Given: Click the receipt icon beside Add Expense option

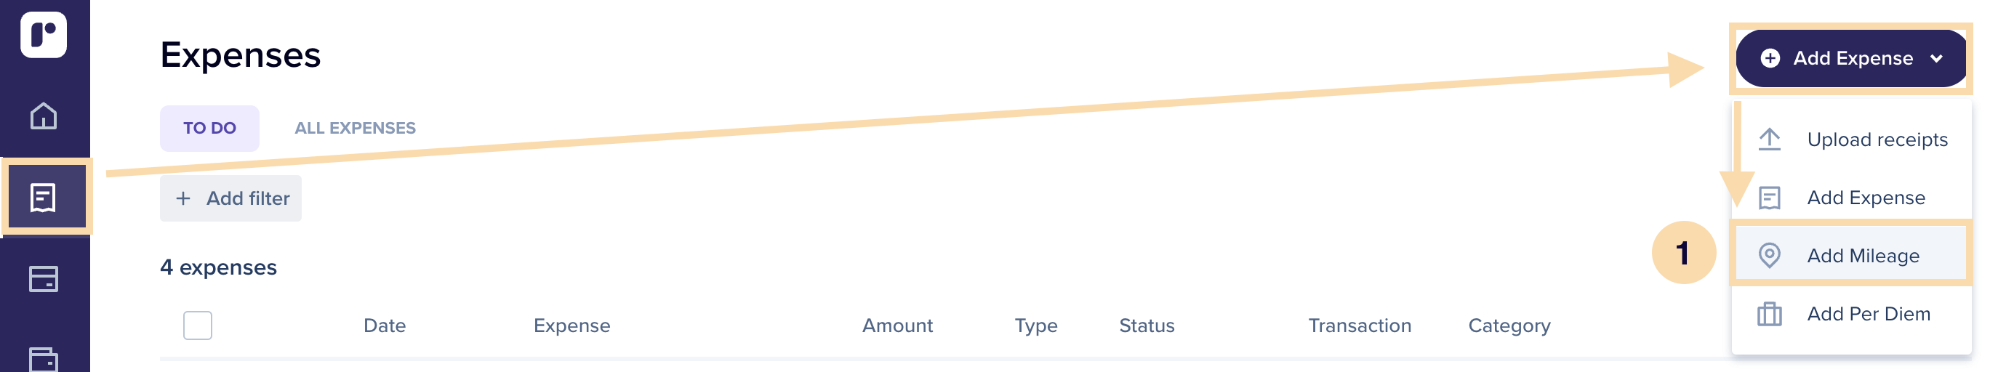Looking at the screenshot, I should pos(1769,198).
